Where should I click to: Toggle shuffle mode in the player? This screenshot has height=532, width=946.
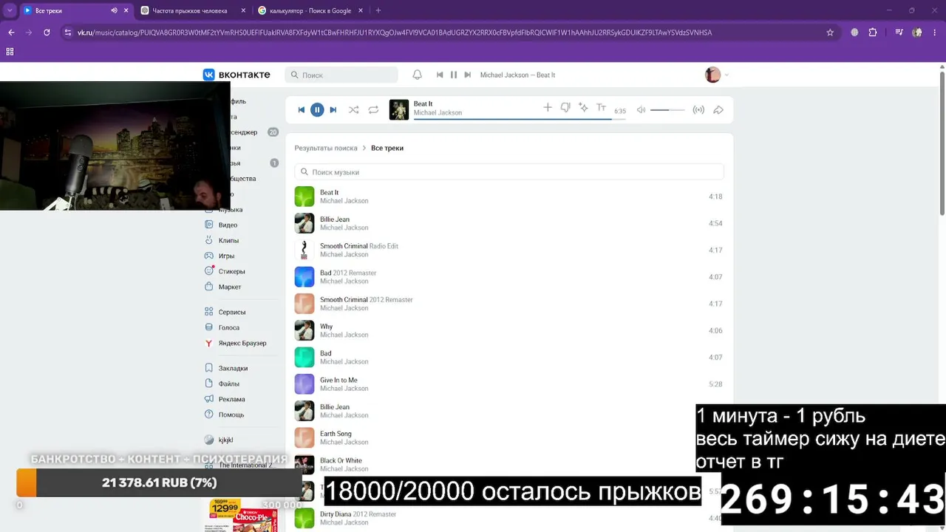point(354,110)
